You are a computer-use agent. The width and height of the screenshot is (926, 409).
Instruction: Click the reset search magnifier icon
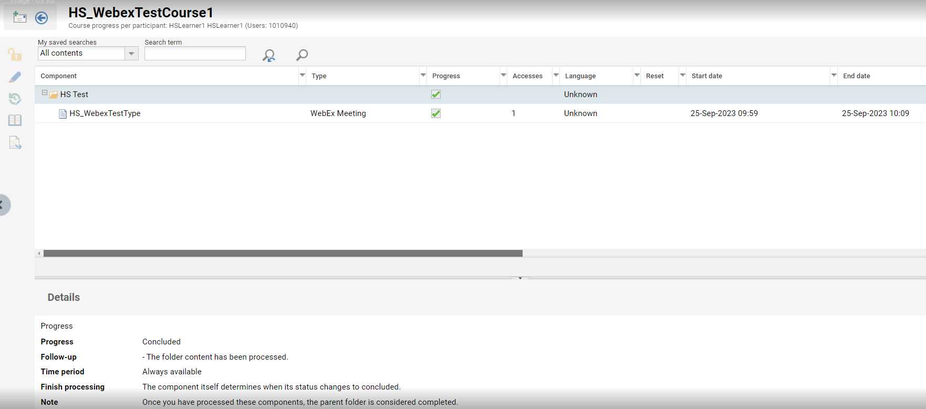tap(269, 55)
